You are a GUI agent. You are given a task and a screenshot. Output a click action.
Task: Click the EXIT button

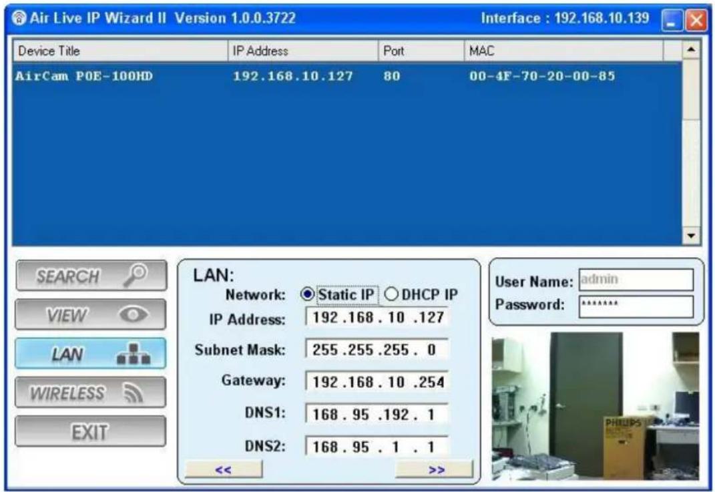click(x=91, y=431)
